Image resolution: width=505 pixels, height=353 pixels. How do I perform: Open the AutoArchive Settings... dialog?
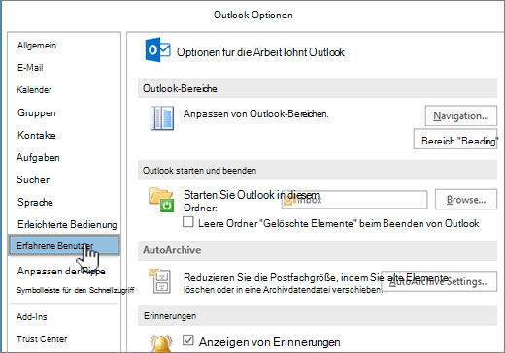pyautogui.click(x=439, y=281)
